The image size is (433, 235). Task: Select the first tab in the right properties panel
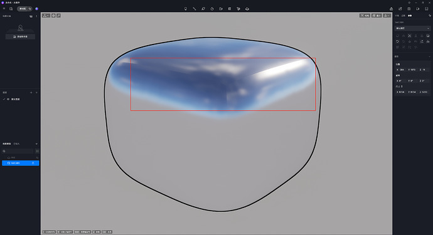(397, 16)
